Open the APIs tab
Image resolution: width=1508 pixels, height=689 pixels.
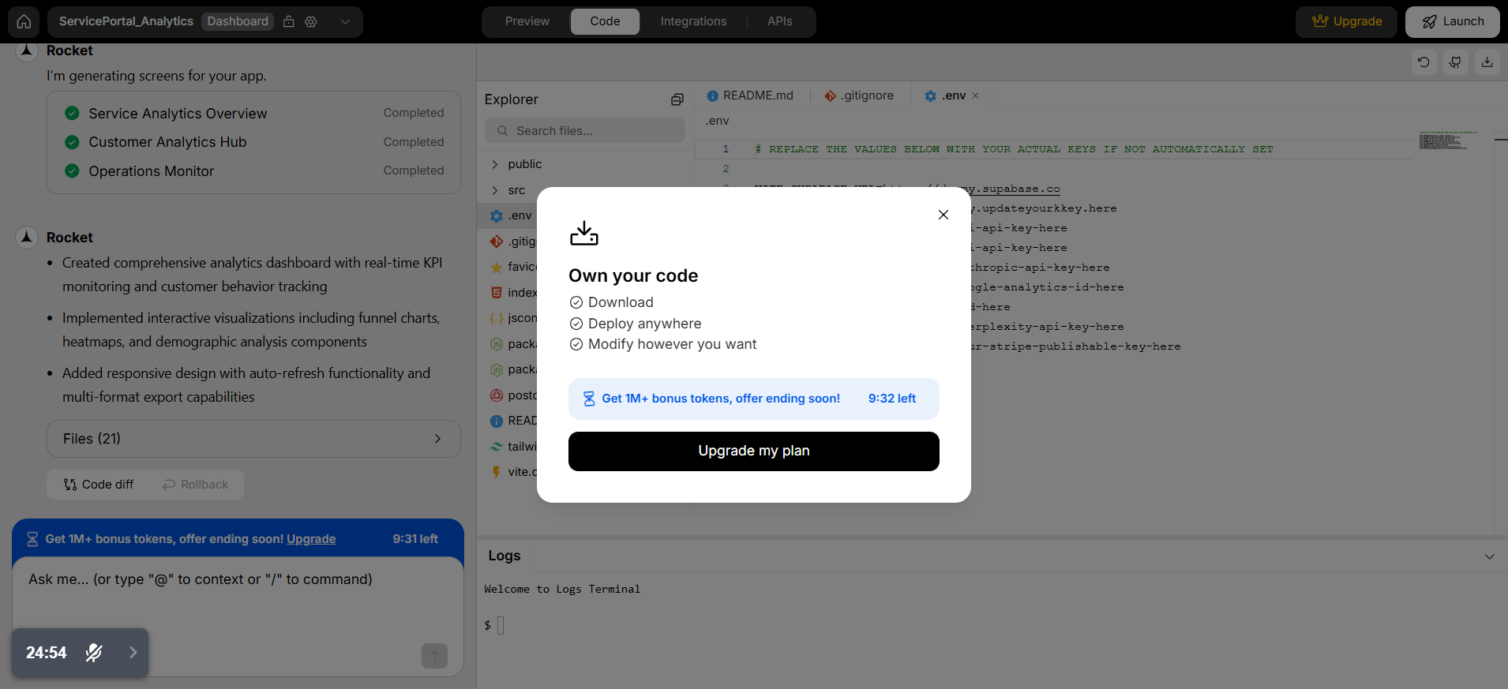(x=779, y=21)
